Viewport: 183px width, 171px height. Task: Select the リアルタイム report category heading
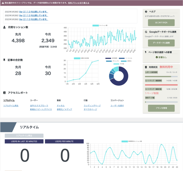tap(9, 100)
